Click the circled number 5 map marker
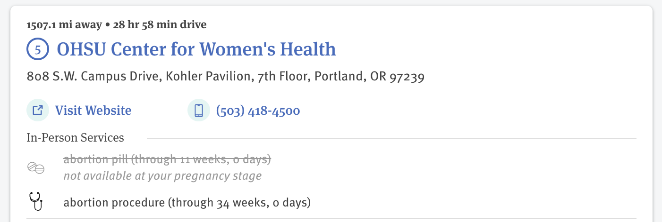This screenshot has width=662, height=222. point(38,49)
